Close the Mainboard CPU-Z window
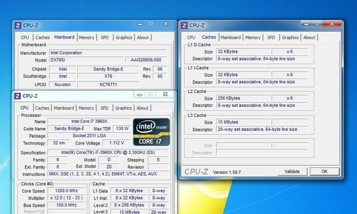This screenshot has width=357, height=214. click(165, 24)
